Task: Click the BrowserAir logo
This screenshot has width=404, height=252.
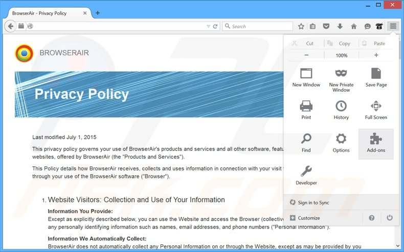Action: 24,53
